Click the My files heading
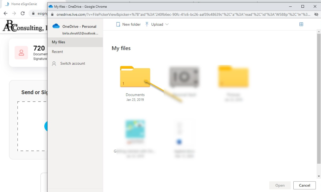The width and height of the screenshot is (321, 192). 121,48
